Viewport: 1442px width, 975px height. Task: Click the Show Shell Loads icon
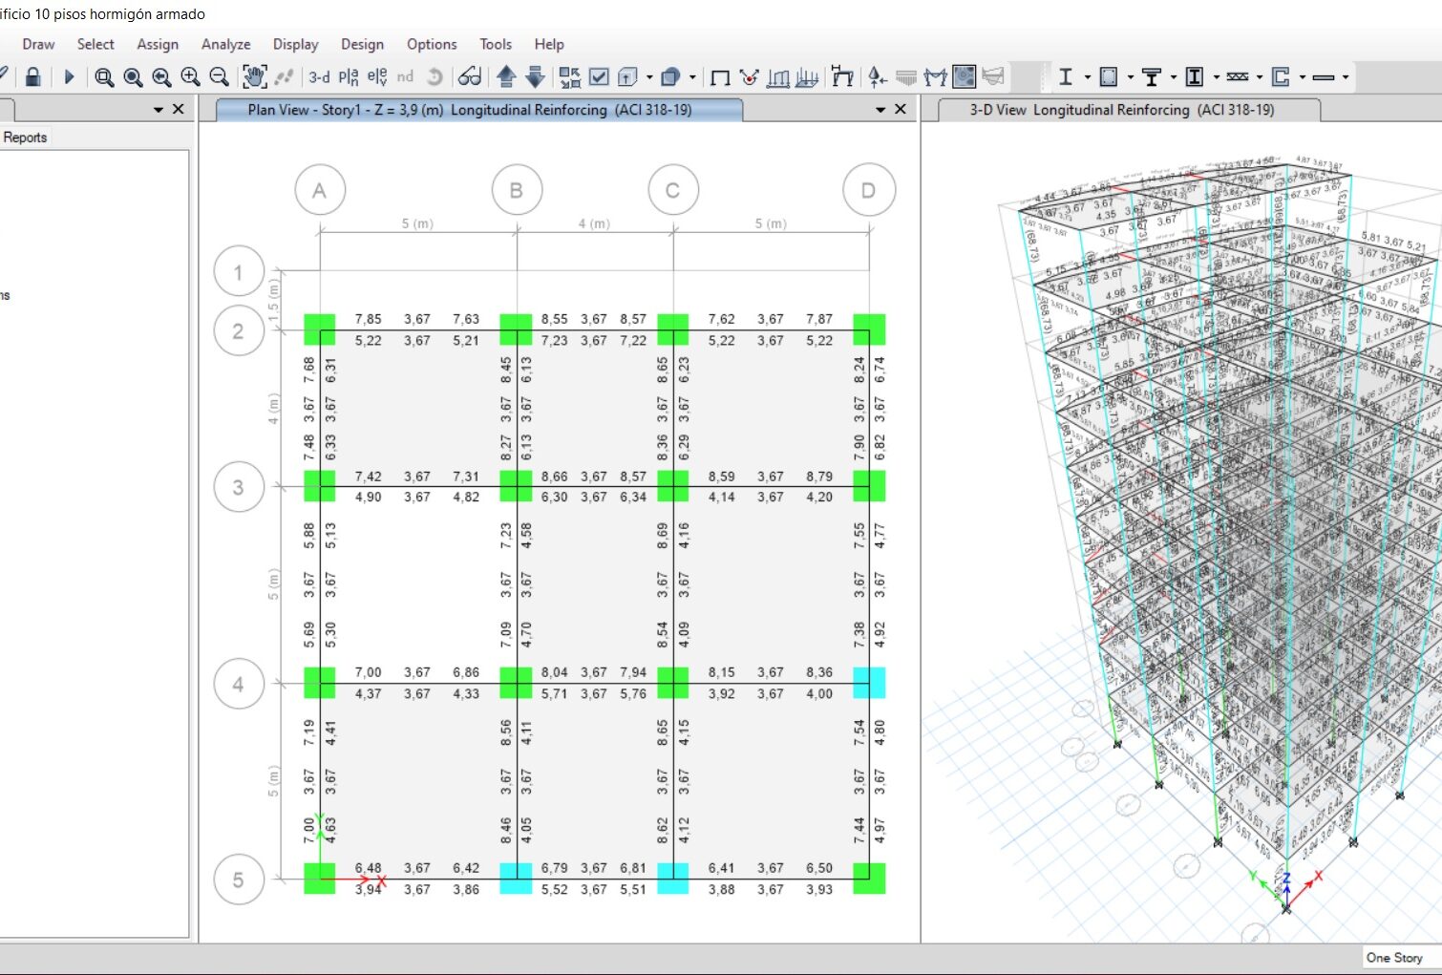[807, 77]
